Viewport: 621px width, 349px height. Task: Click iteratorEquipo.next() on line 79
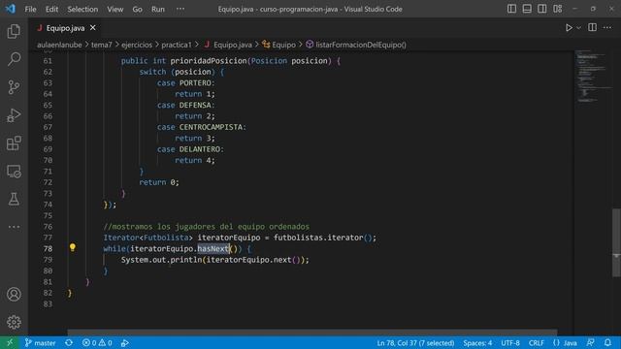tap(254, 260)
